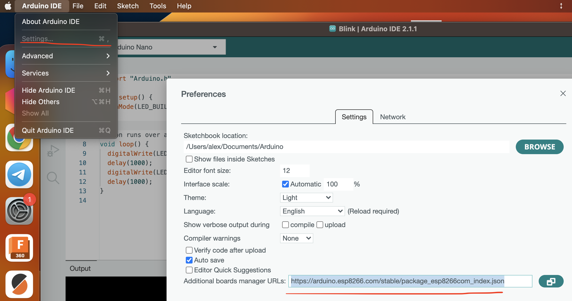Click the Interface scale percentage field
This screenshot has width=572, height=301.
click(x=338, y=184)
